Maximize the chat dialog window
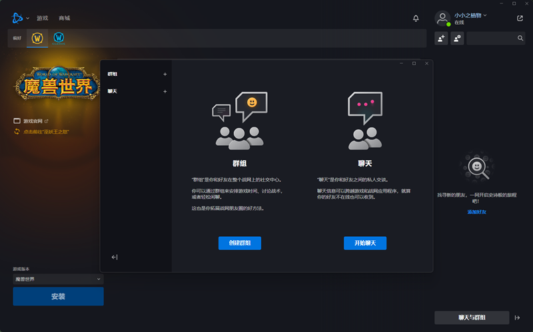This screenshot has width=533, height=332. point(414,63)
